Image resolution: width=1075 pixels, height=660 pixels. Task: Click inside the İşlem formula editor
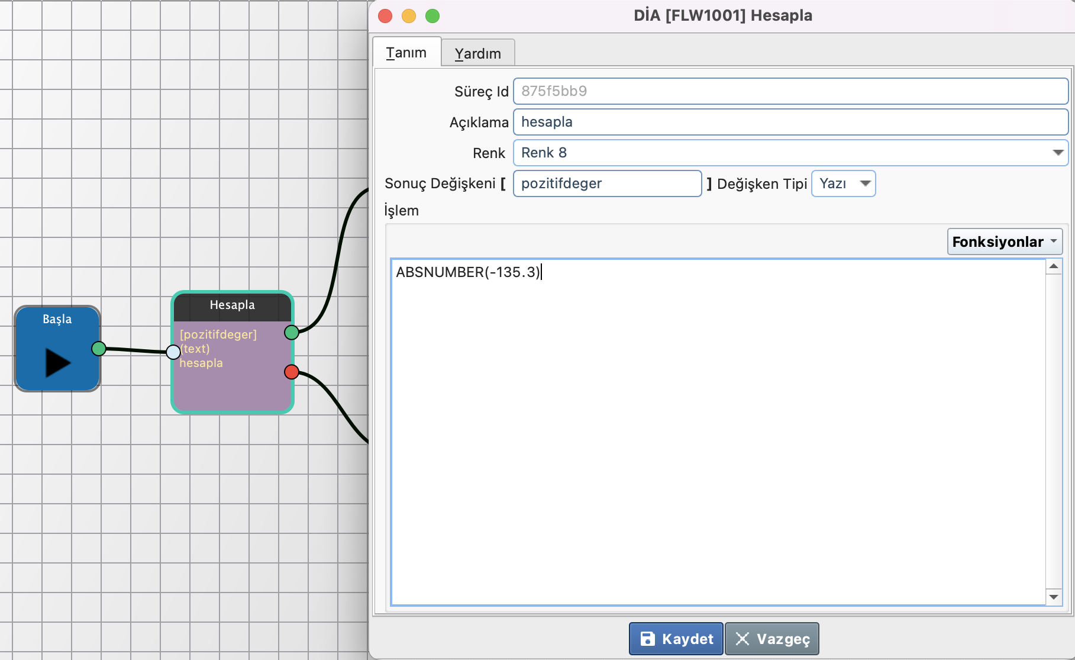point(717,432)
